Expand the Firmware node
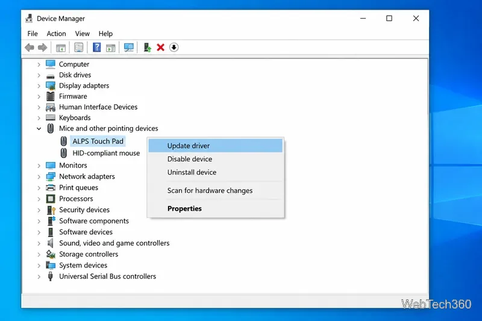 point(39,97)
